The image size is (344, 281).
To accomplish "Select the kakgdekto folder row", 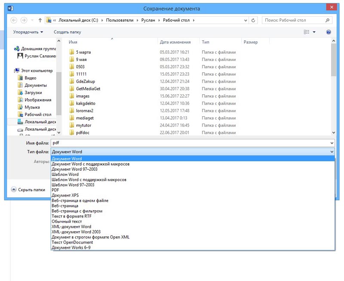I will pyautogui.click(x=153, y=103).
